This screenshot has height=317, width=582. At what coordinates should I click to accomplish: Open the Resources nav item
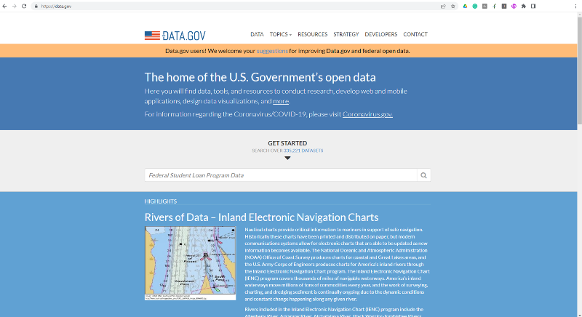coord(313,34)
